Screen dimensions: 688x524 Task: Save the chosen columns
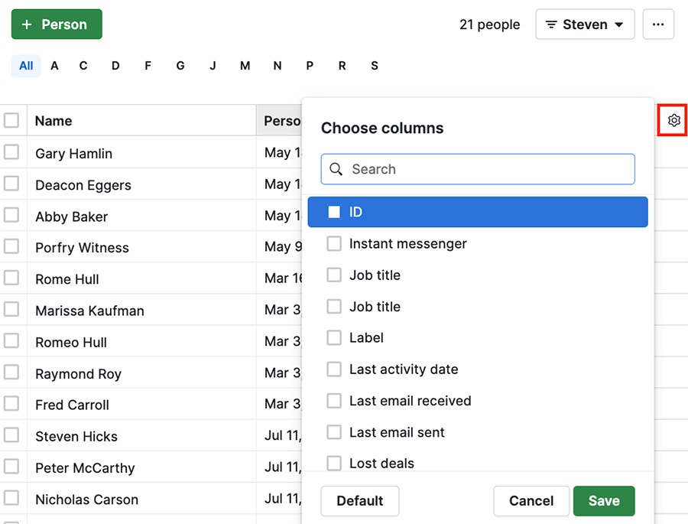[x=604, y=501]
